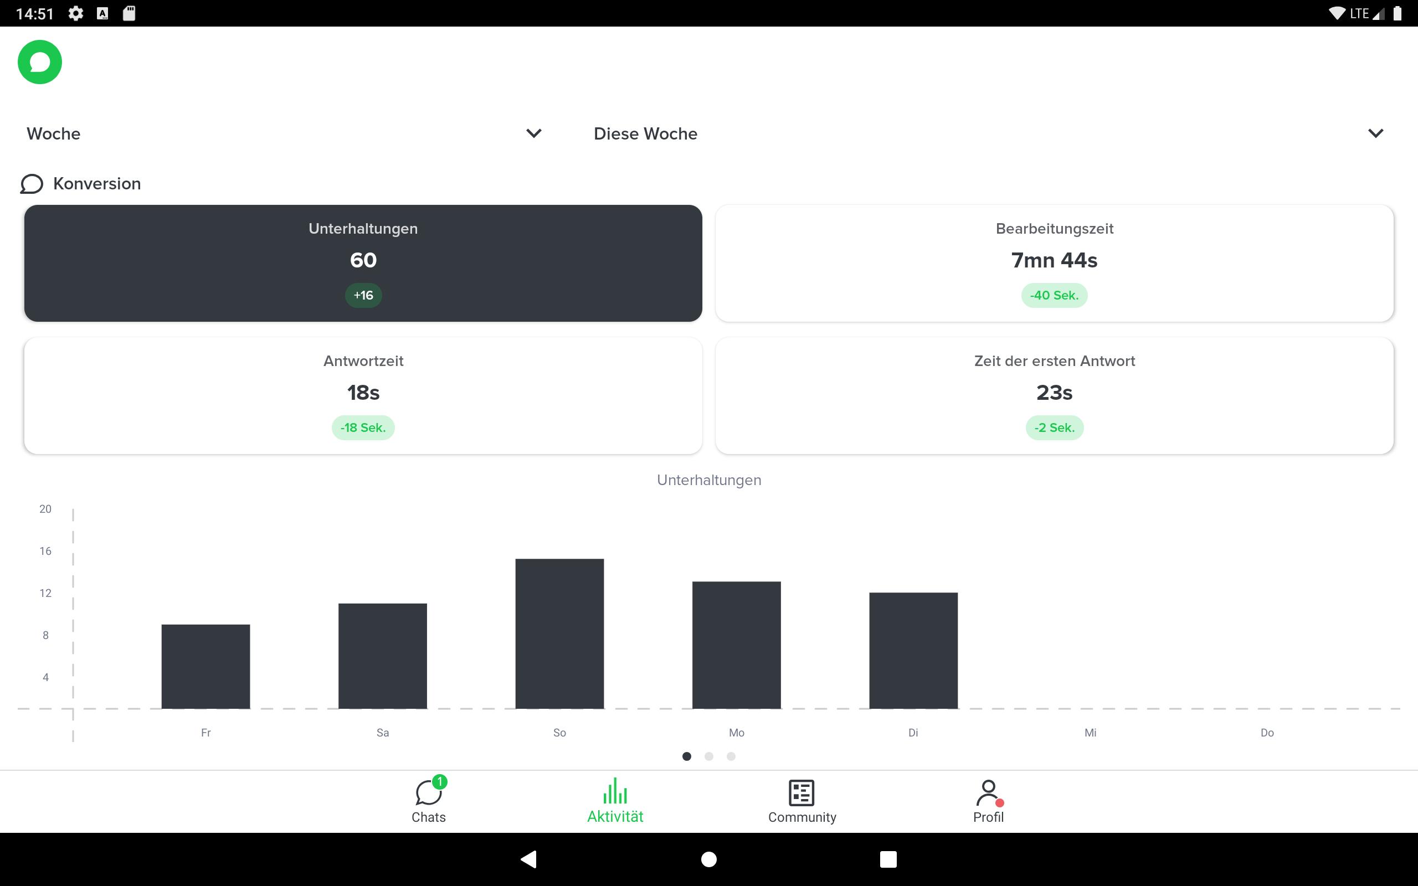Click the Mo bar in chart
This screenshot has height=886, width=1418.
737,645
